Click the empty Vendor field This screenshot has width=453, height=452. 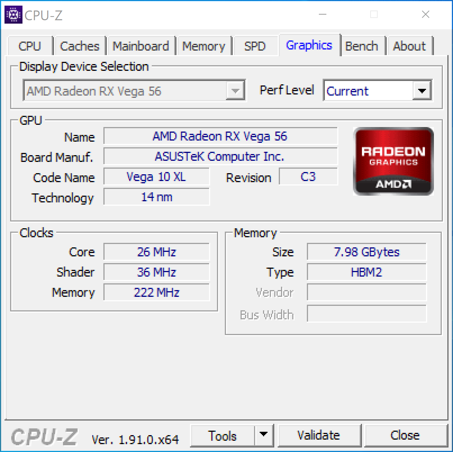366,292
